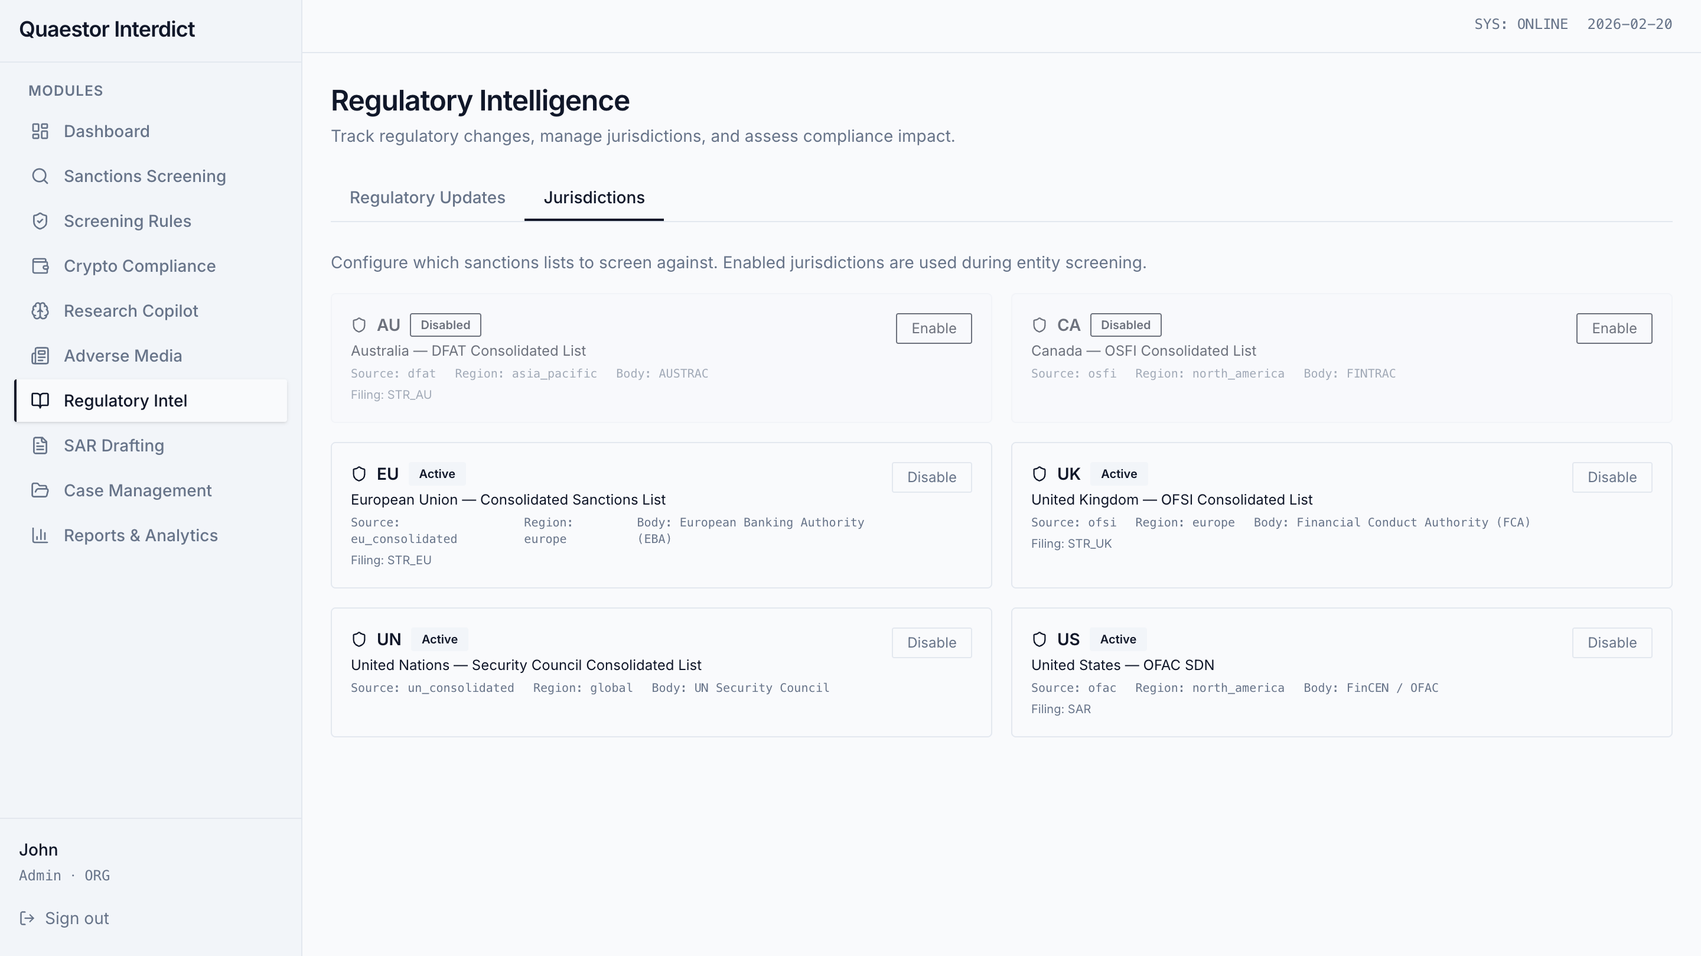Click the Research Copilot brain icon
Viewport: 1701px width, 956px height.
pos(40,311)
